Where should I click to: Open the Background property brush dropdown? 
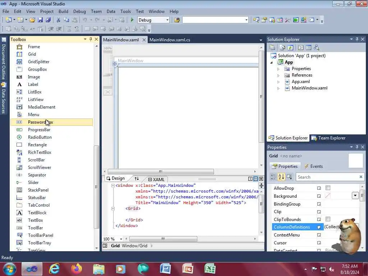pos(355,195)
